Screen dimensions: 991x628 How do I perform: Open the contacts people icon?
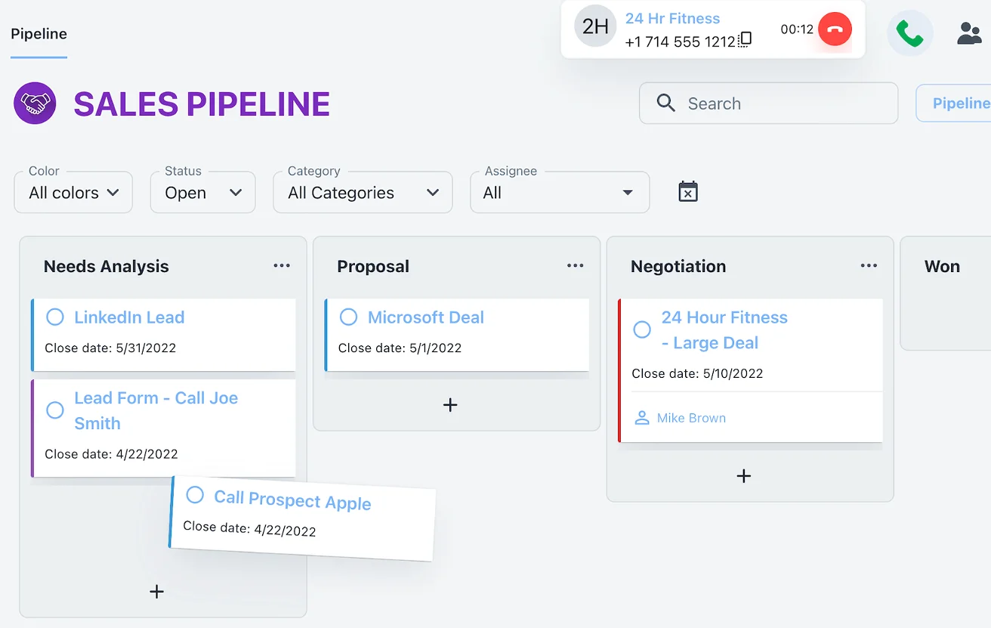click(969, 33)
